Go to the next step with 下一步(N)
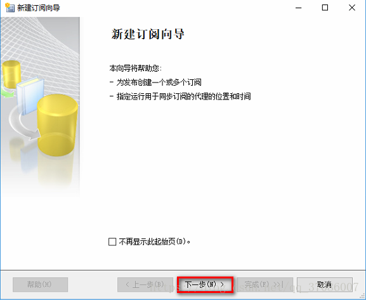Viewport: 366px width, 300px height. [205, 285]
